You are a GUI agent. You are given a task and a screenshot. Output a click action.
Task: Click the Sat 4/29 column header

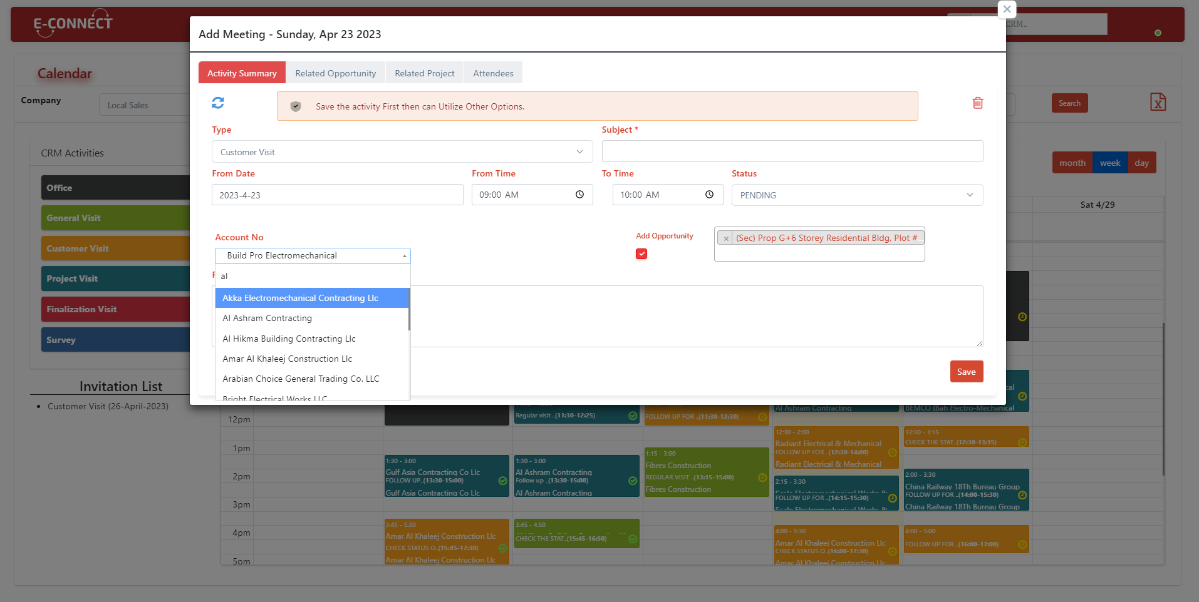1097,205
